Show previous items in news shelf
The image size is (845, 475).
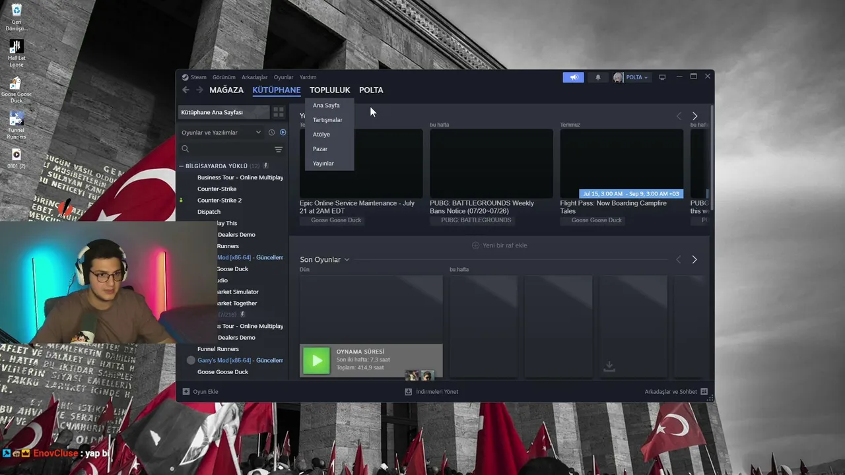tap(679, 116)
